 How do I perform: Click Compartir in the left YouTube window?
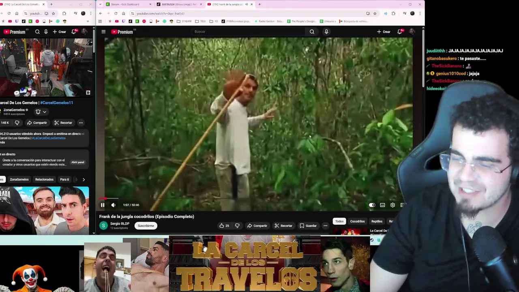37,122
